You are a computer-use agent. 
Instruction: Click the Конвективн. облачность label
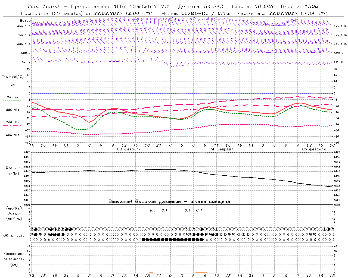coord(14,257)
